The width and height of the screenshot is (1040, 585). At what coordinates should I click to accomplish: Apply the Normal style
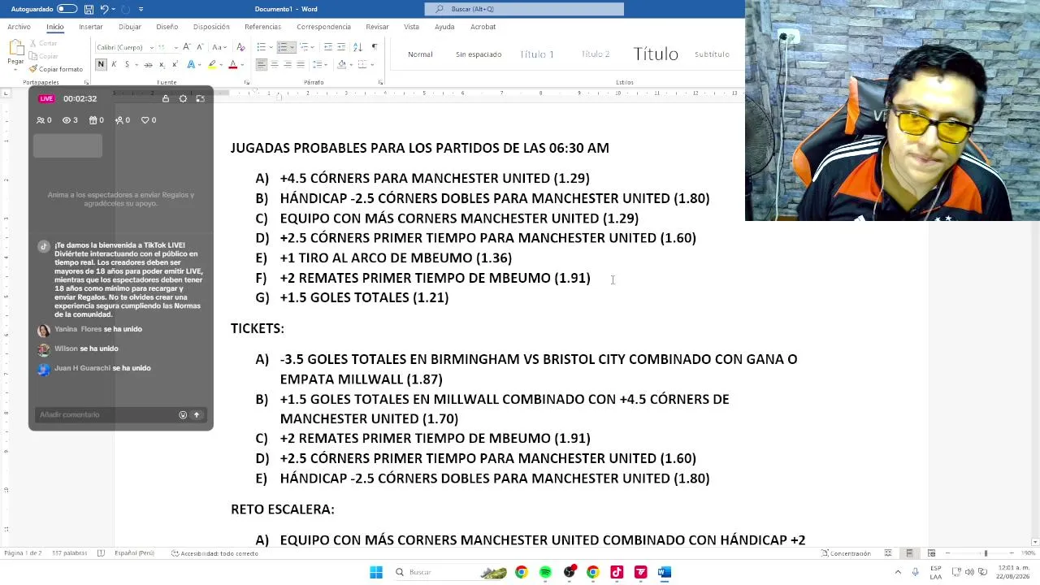click(420, 54)
